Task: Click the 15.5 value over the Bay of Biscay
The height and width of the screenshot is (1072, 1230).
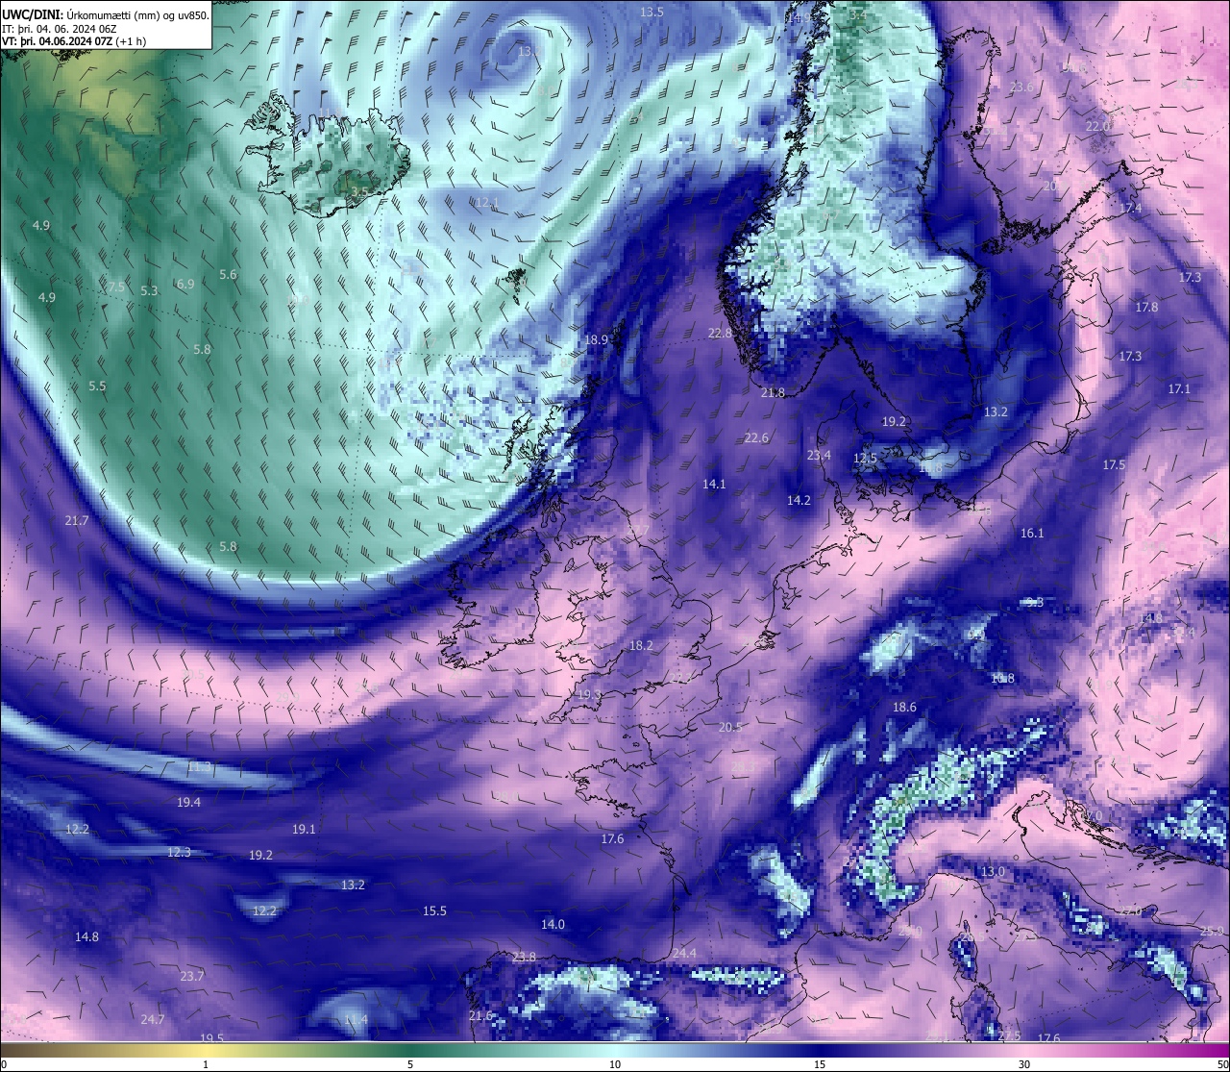Action: pos(434,910)
